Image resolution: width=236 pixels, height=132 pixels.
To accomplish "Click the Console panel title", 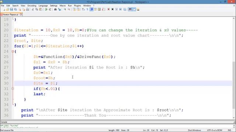I will coord(4,122).
